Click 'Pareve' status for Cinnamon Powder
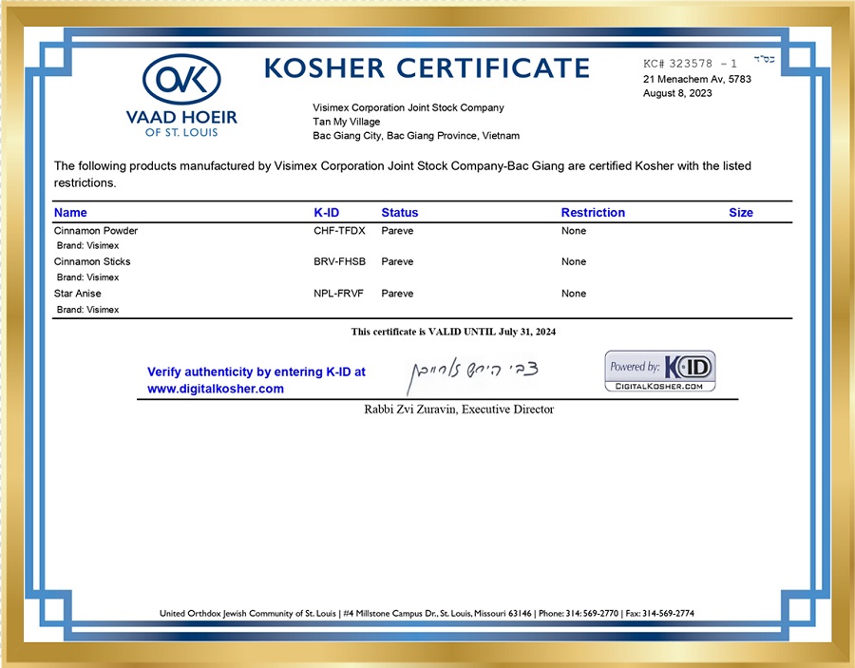Image resolution: width=855 pixels, height=668 pixels. (397, 231)
